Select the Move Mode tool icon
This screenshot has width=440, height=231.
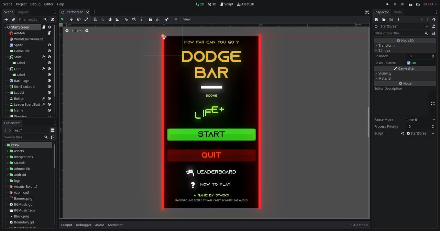click(71, 19)
